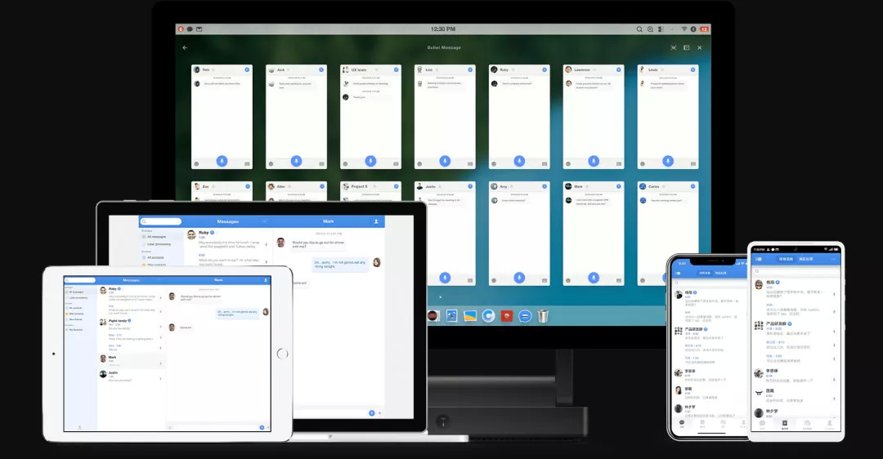Viewport: 883px width, 459px height.
Task: Click the microphone button in Tom's card
Action: point(222,161)
